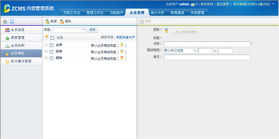Click the gold medal icon in 金牌 row
This screenshot has width=279, height=139.
tap(122, 45)
